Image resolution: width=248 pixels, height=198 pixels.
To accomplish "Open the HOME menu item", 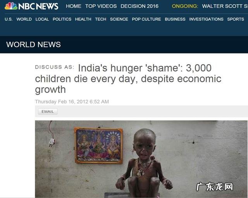I will coord(74,6).
